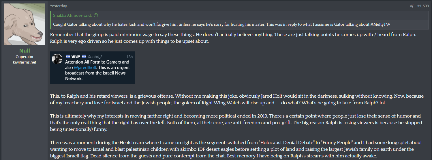432x160 pixels.
Task: Click the "Yesterday" post timestamp
Action: click(x=58, y=6)
